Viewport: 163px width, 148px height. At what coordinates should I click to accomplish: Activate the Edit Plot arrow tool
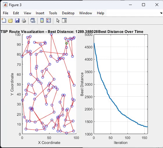pyautogui.click(x=58, y=20)
